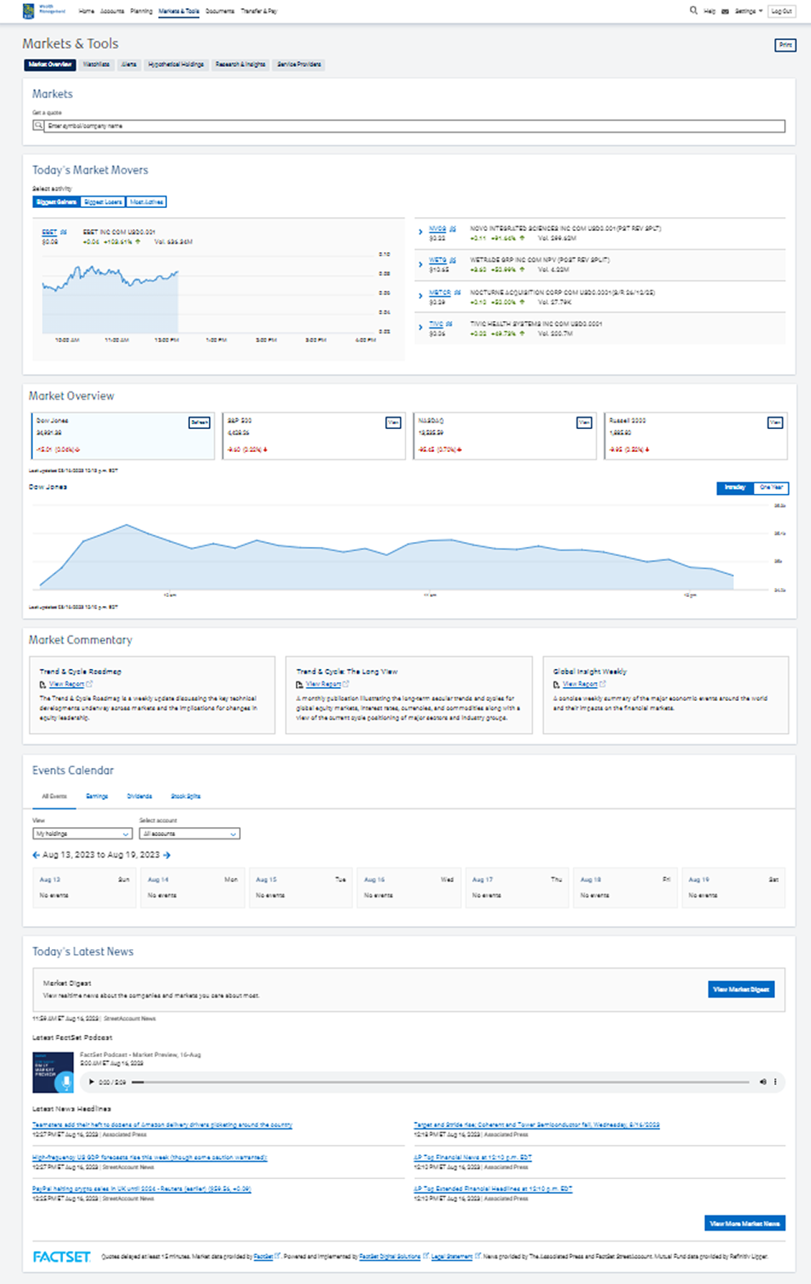811x1284 pixels.
Task: Click the Aug 16 Wed calendar cell
Action: click(x=409, y=888)
